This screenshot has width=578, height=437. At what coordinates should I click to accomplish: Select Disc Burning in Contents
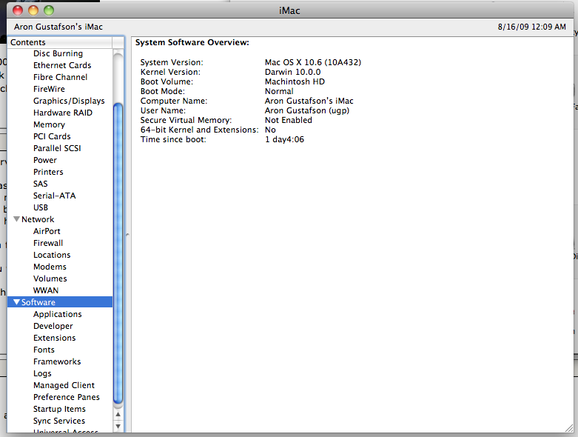tap(58, 53)
